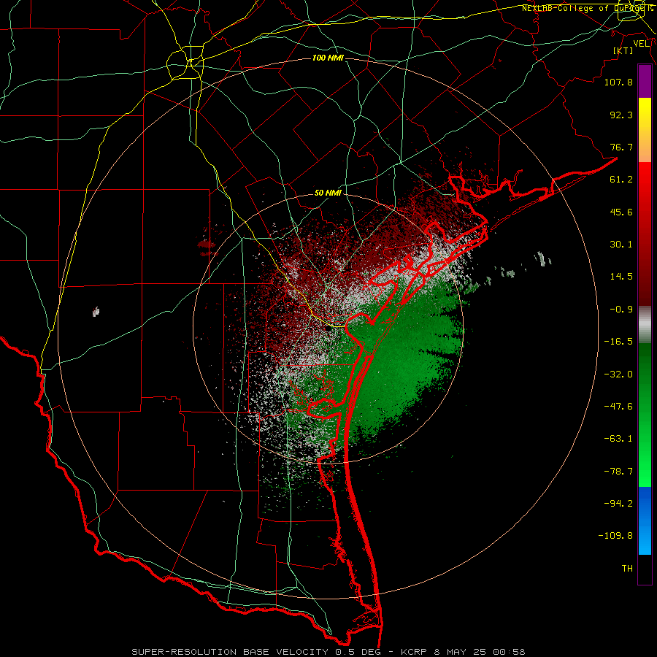The width and height of the screenshot is (657, 657).
Task: Click the 92.3 legend value
Action: (621, 115)
